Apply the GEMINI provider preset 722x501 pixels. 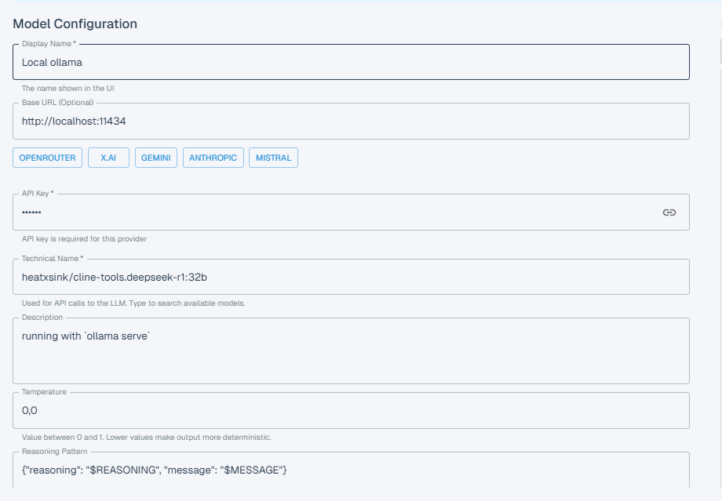pyautogui.click(x=156, y=158)
